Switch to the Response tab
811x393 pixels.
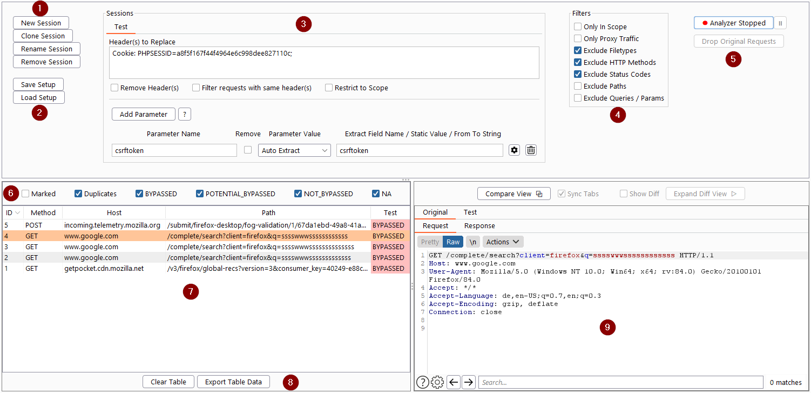coord(479,225)
